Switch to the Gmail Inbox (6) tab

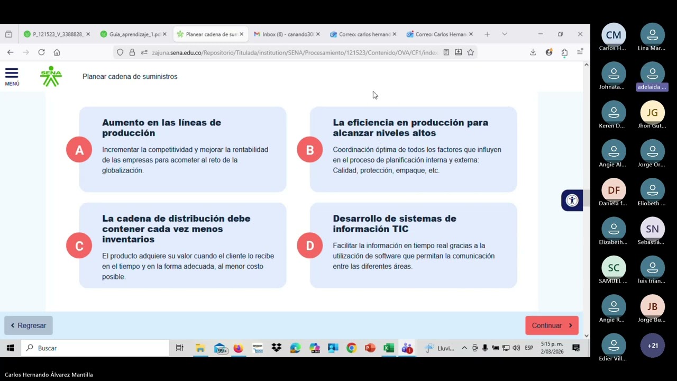286,34
